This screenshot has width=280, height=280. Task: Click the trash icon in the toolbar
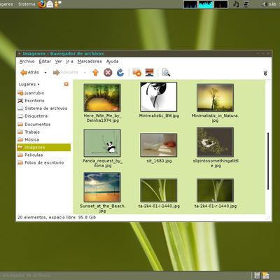265,73
